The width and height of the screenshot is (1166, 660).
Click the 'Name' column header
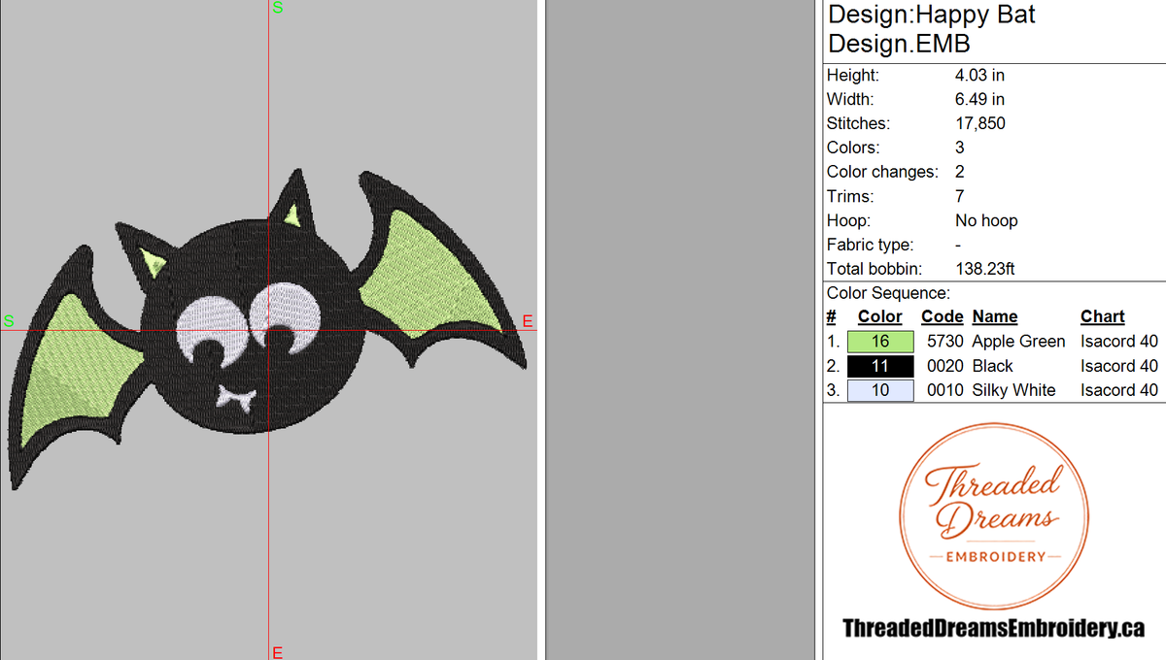[x=995, y=316]
